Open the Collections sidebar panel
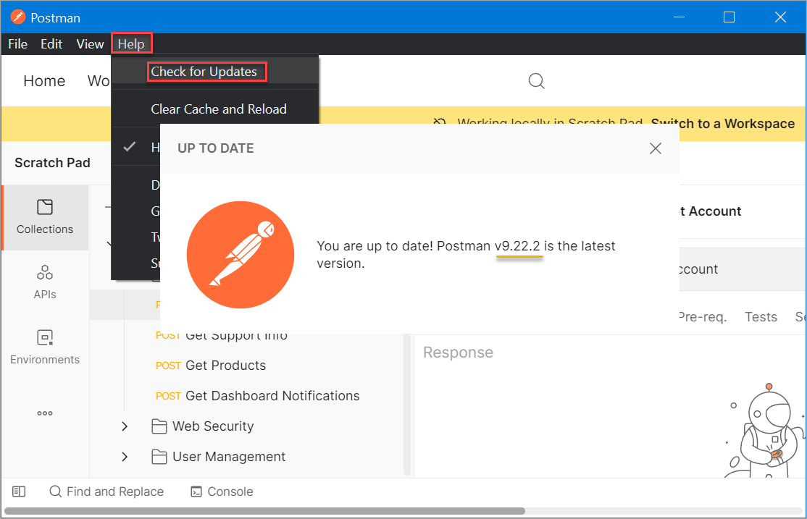 pyautogui.click(x=45, y=218)
